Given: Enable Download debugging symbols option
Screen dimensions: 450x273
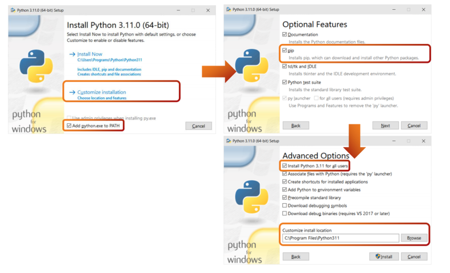Looking at the screenshot, I should point(285,206).
